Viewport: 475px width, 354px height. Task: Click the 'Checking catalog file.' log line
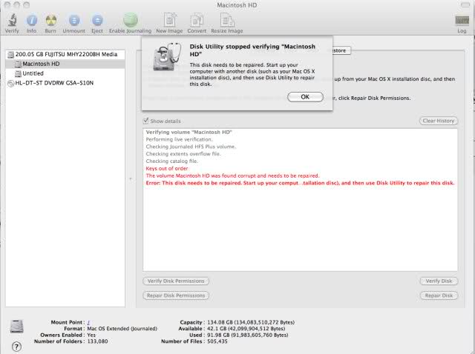171,161
